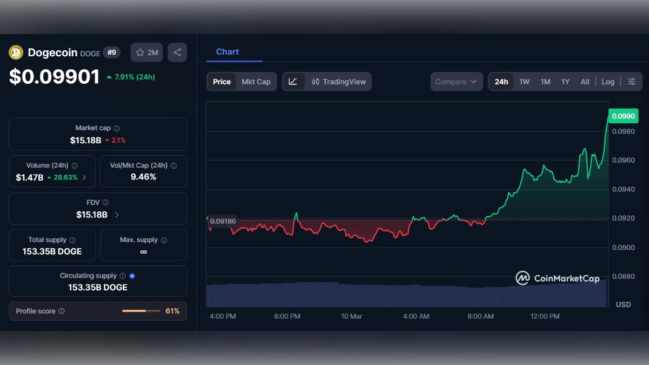Open chart settings via the sliders icon
Image resolution: width=649 pixels, height=365 pixels.
point(632,81)
